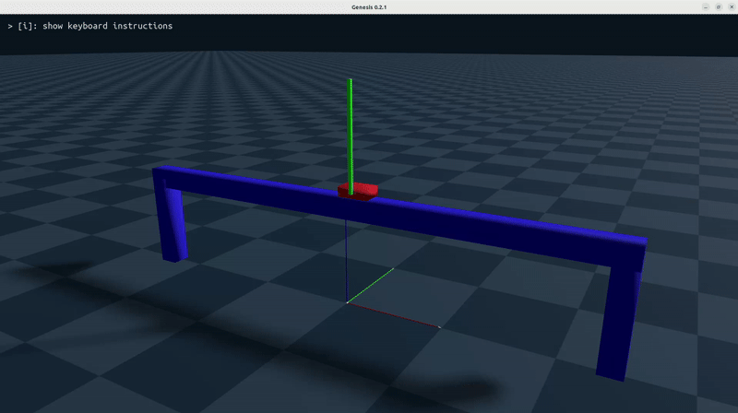Maximize the Genesis window
The width and height of the screenshot is (738, 413).
pos(719,7)
